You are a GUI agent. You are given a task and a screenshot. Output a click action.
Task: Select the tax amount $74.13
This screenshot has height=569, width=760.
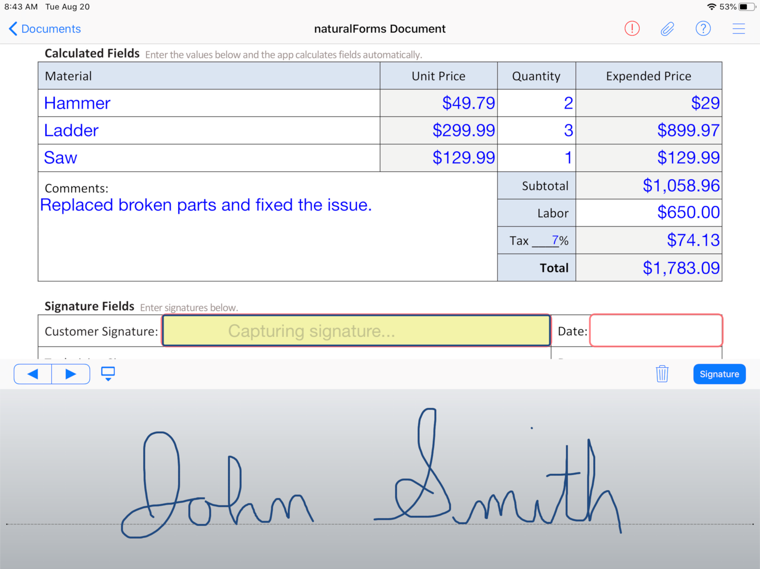point(649,240)
